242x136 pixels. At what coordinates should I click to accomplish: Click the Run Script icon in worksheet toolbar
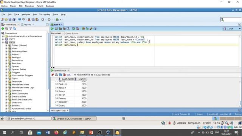coord(56,29)
